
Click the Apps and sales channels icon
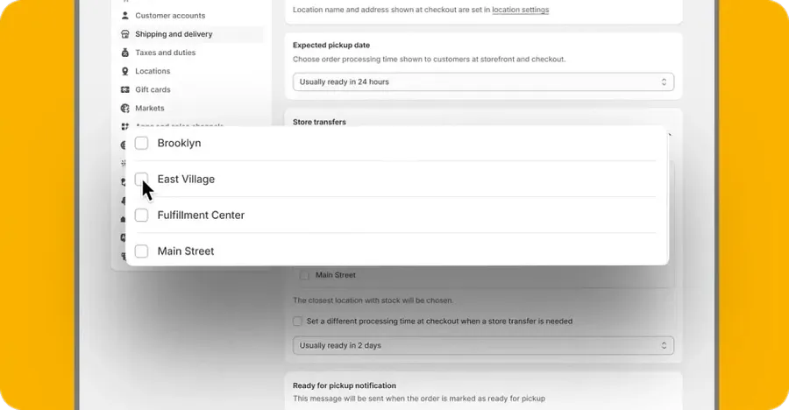click(x=124, y=126)
